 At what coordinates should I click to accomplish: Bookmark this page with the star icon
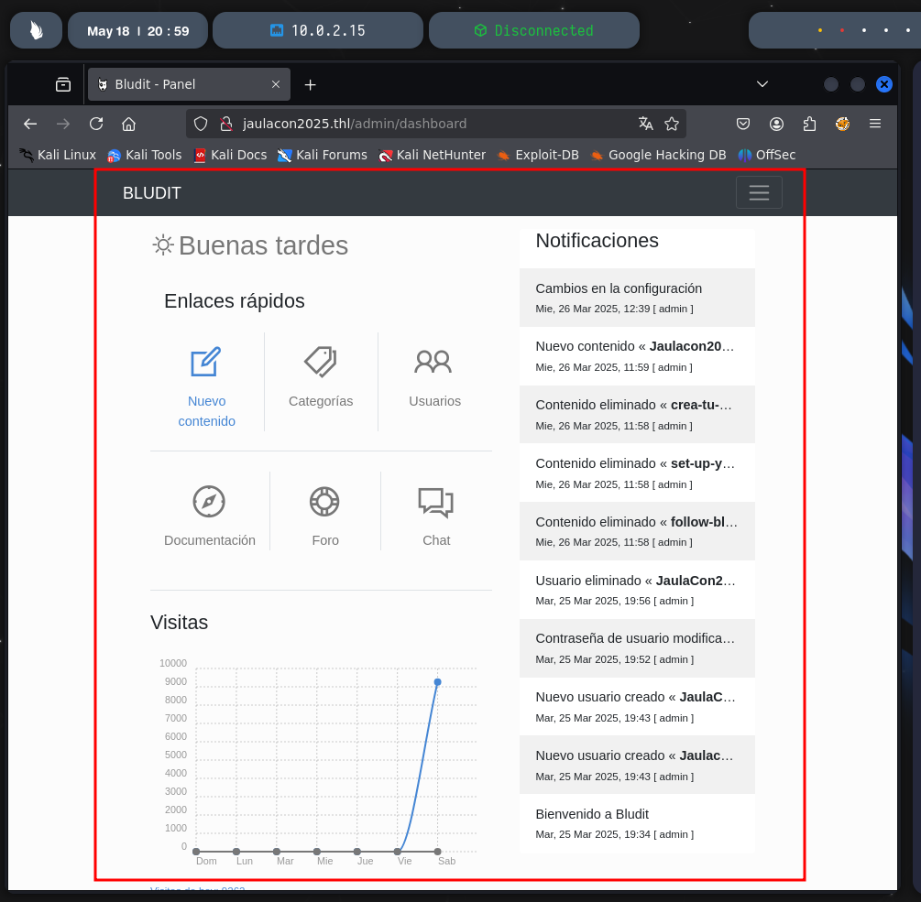coord(672,124)
